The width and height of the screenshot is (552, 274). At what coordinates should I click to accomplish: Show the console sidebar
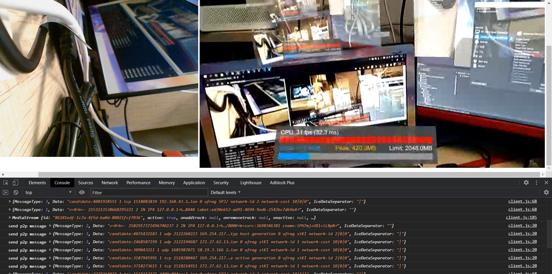click(x=5, y=192)
